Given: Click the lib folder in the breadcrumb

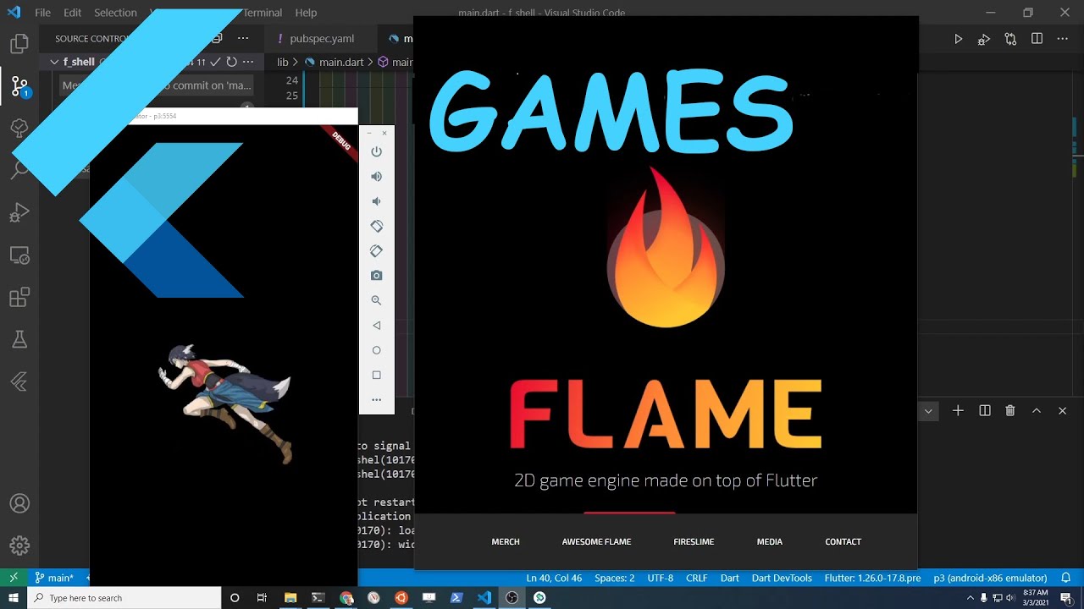Looking at the screenshot, I should tap(283, 62).
